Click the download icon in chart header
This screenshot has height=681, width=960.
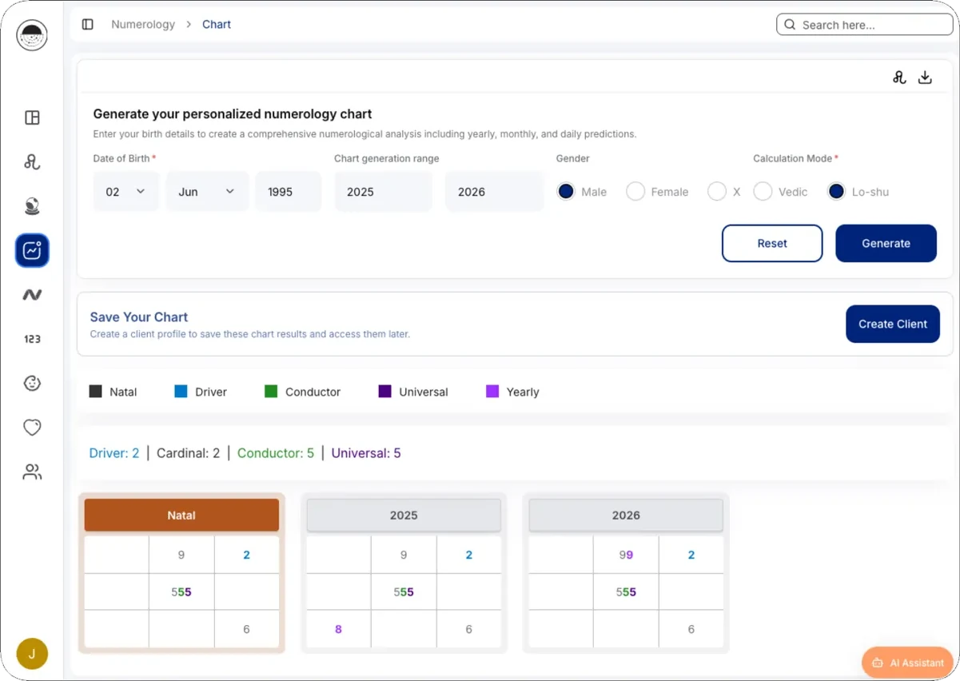(925, 78)
